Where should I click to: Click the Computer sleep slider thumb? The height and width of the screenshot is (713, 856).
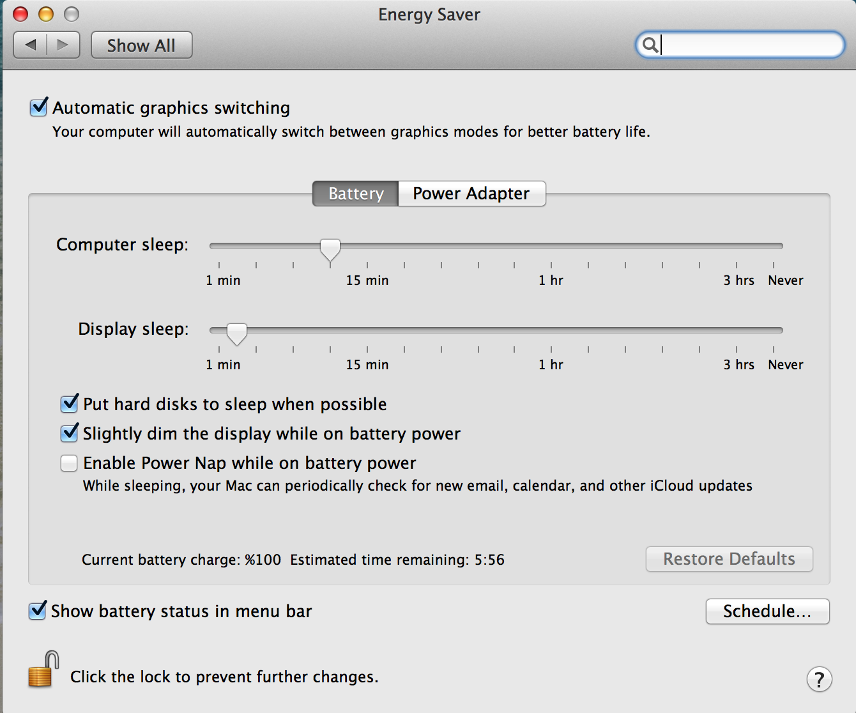pyautogui.click(x=330, y=249)
